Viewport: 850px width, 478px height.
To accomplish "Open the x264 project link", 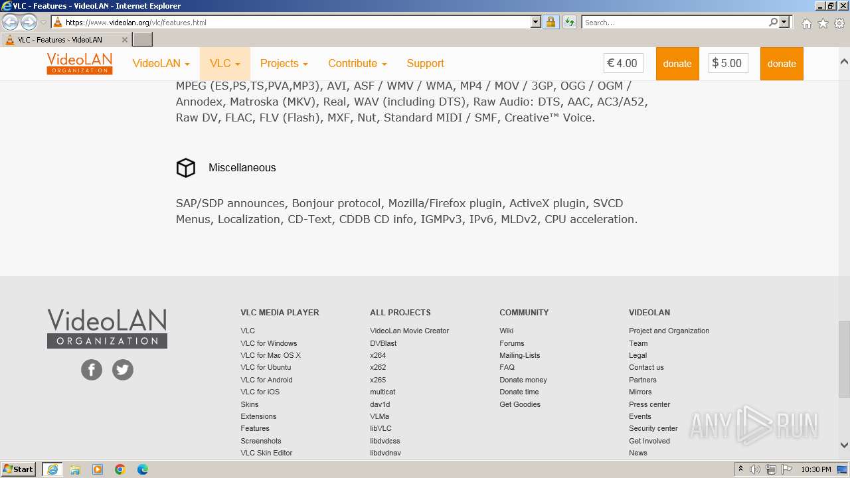I will [378, 355].
